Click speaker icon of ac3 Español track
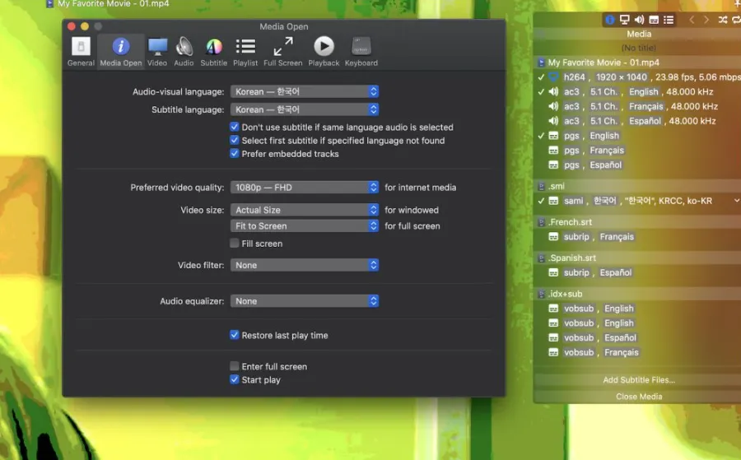Screen dimensions: 741x460 point(553,121)
